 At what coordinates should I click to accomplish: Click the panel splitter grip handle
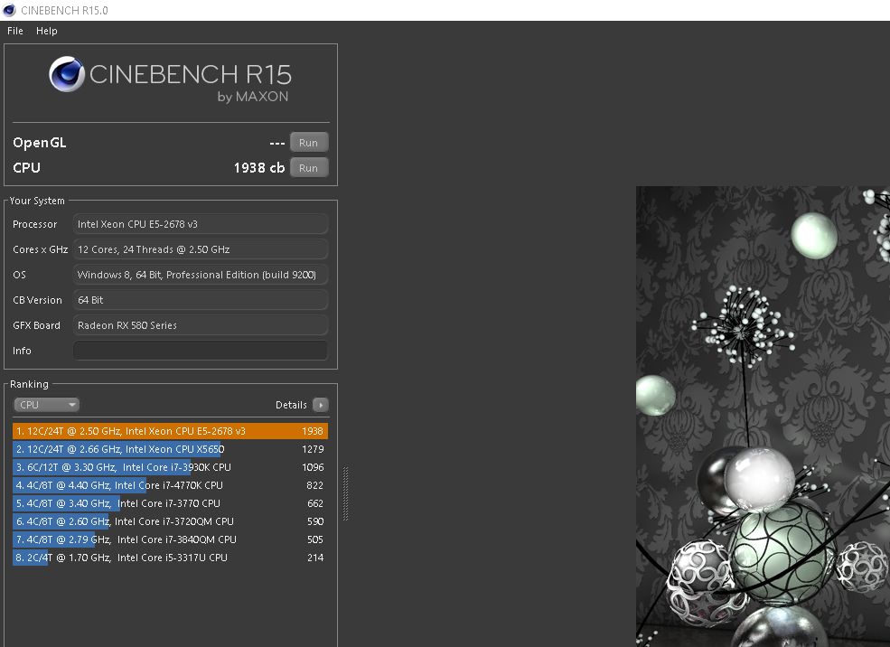346,493
